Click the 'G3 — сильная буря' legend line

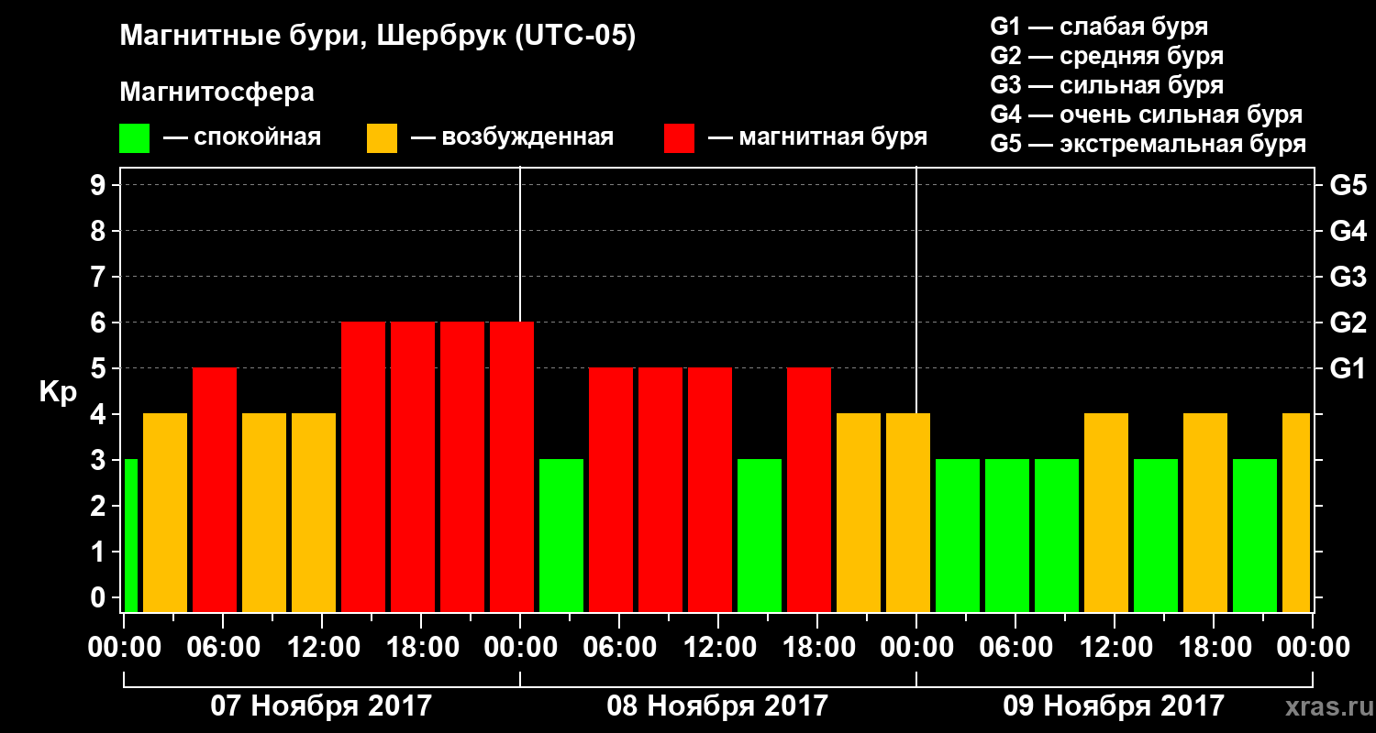1106,85
